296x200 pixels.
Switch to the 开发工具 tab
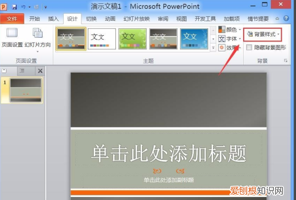point(205,19)
